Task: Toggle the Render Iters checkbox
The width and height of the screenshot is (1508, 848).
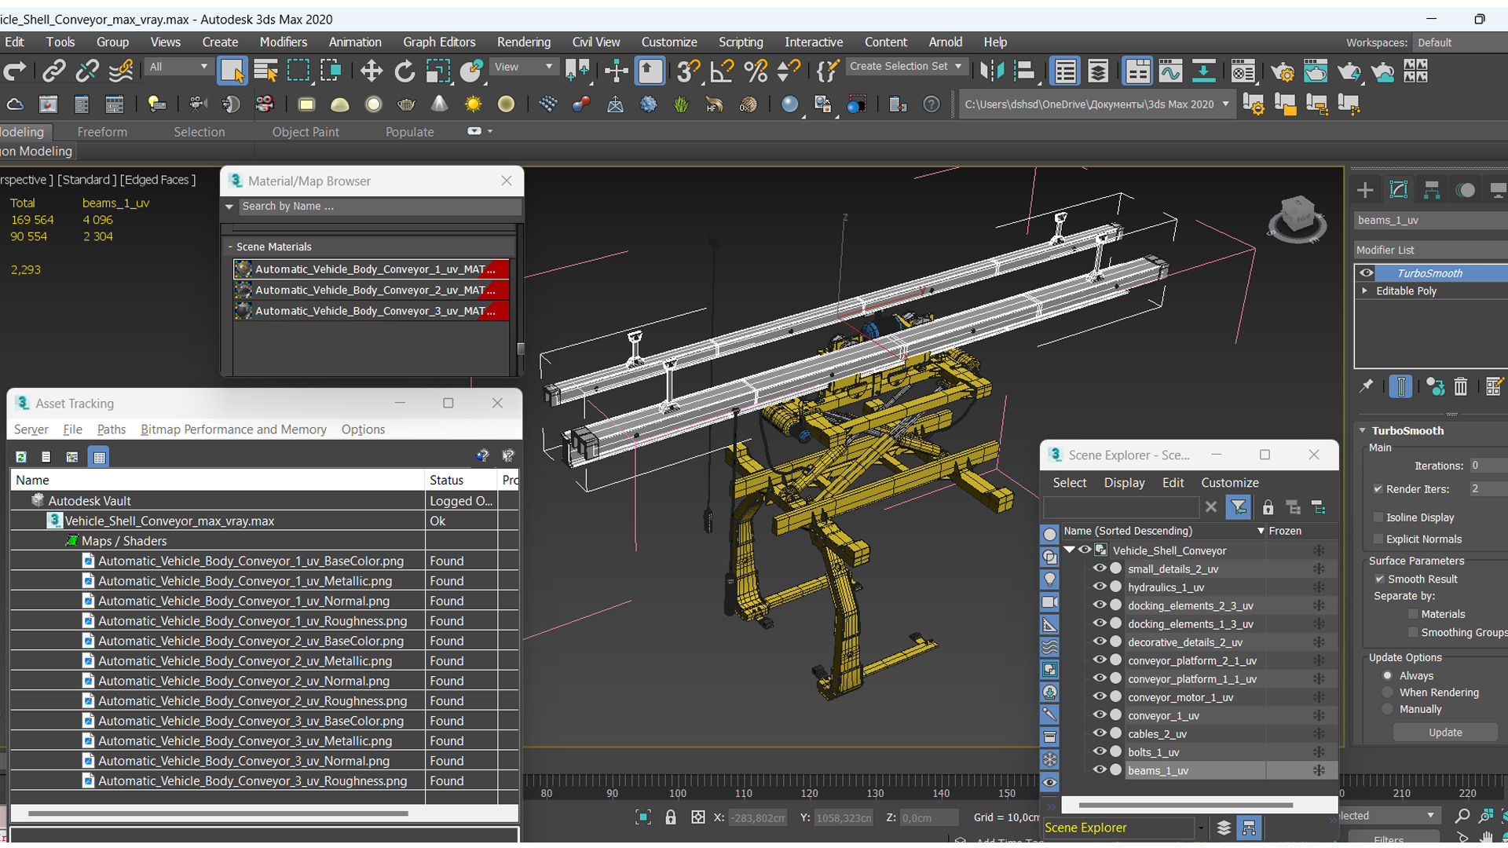Action: coord(1378,489)
